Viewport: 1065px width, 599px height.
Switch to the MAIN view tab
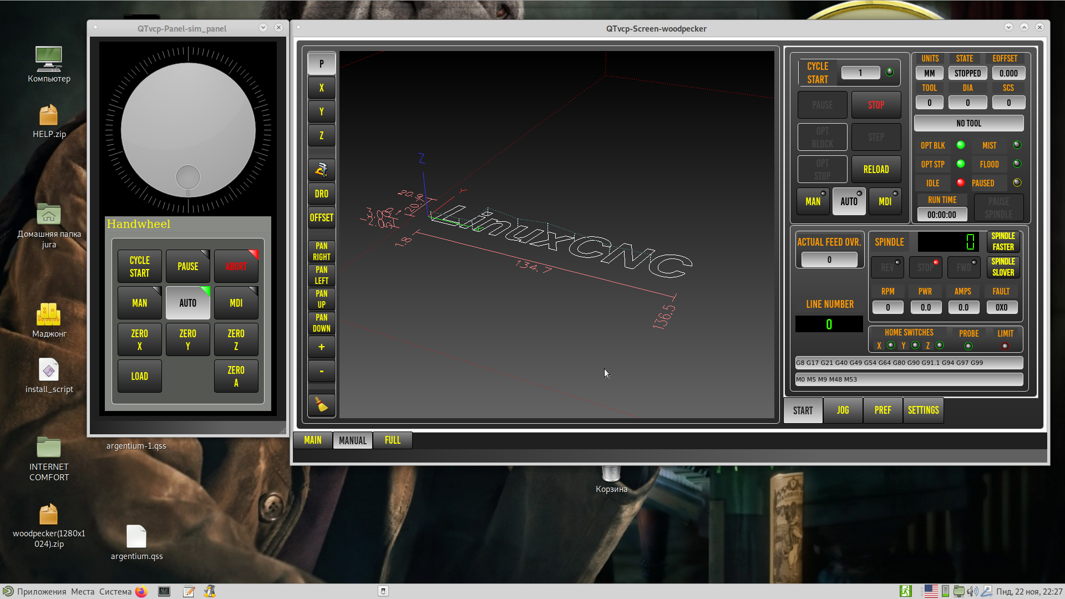coord(313,440)
